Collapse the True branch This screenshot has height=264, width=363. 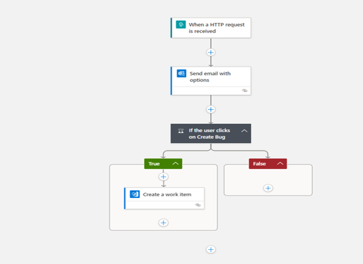[175, 163]
